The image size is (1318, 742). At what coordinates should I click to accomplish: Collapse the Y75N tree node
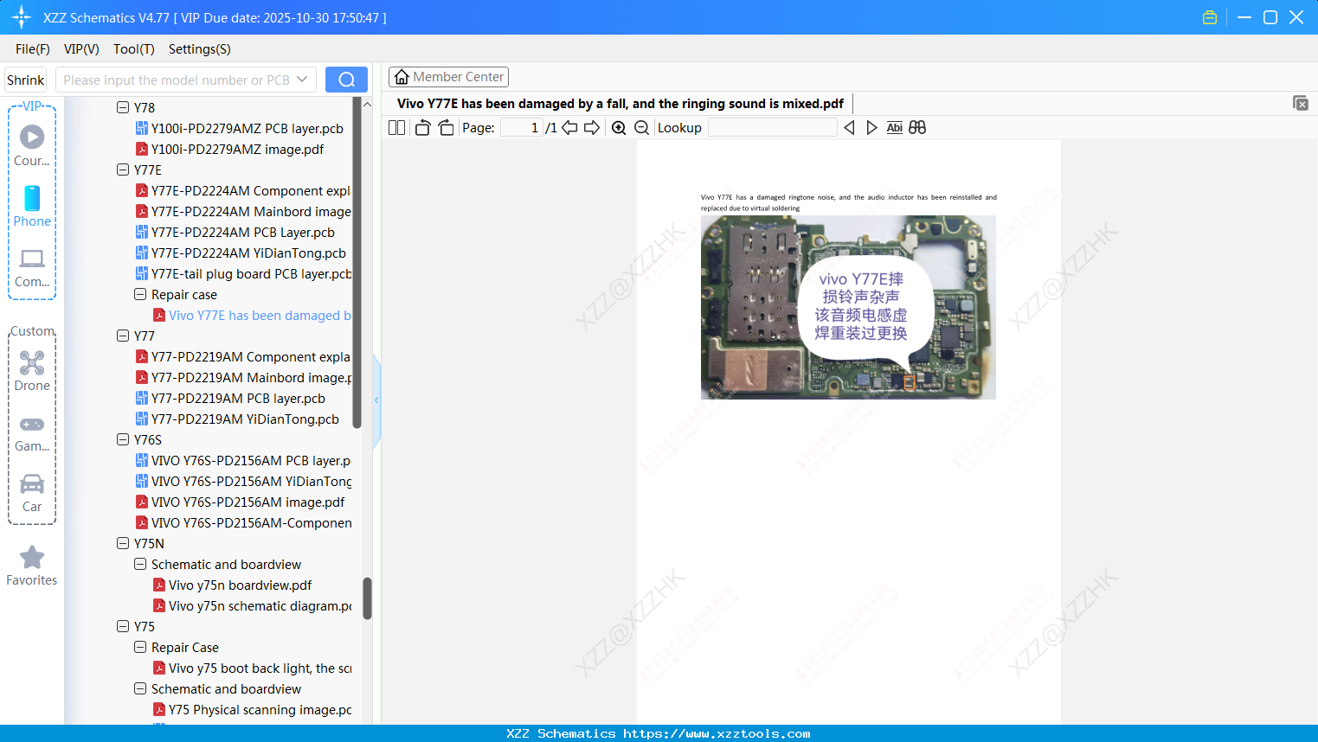click(123, 543)
